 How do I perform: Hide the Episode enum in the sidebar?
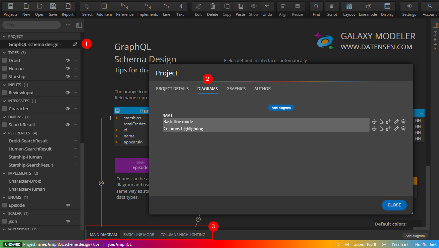[x=68, y=205]
